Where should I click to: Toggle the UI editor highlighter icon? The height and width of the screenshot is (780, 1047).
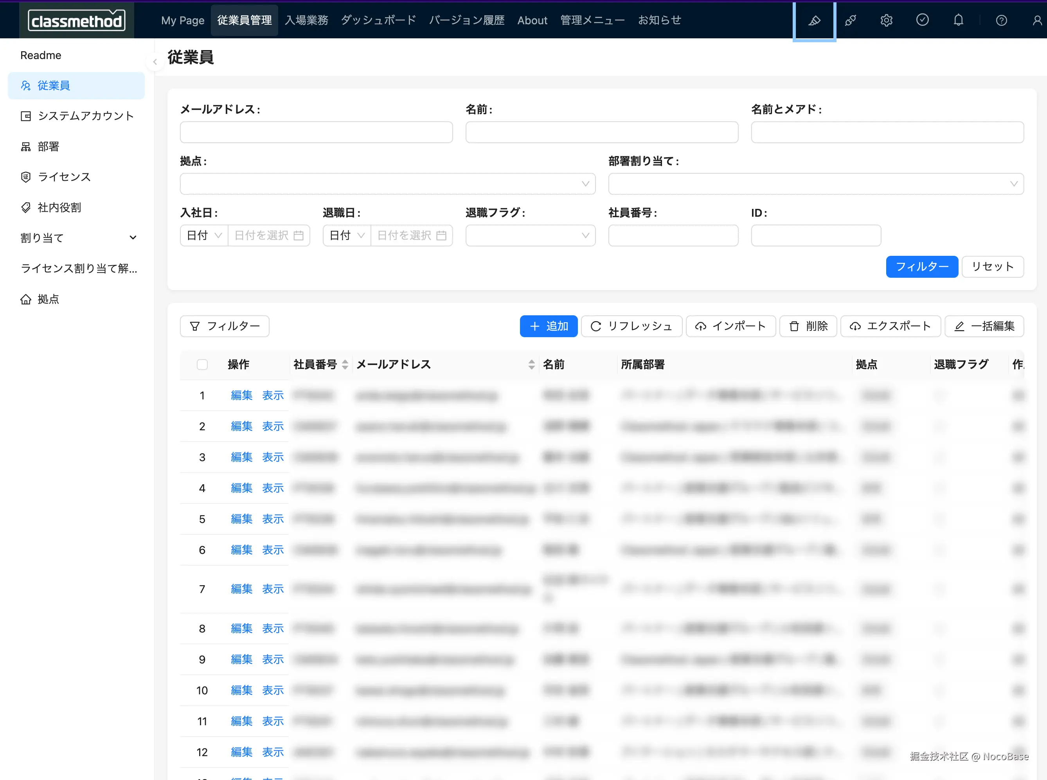click(814, 20)
